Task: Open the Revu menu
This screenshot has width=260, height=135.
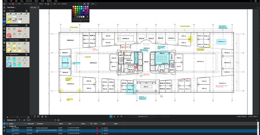Action: click(x=6, y=1)
